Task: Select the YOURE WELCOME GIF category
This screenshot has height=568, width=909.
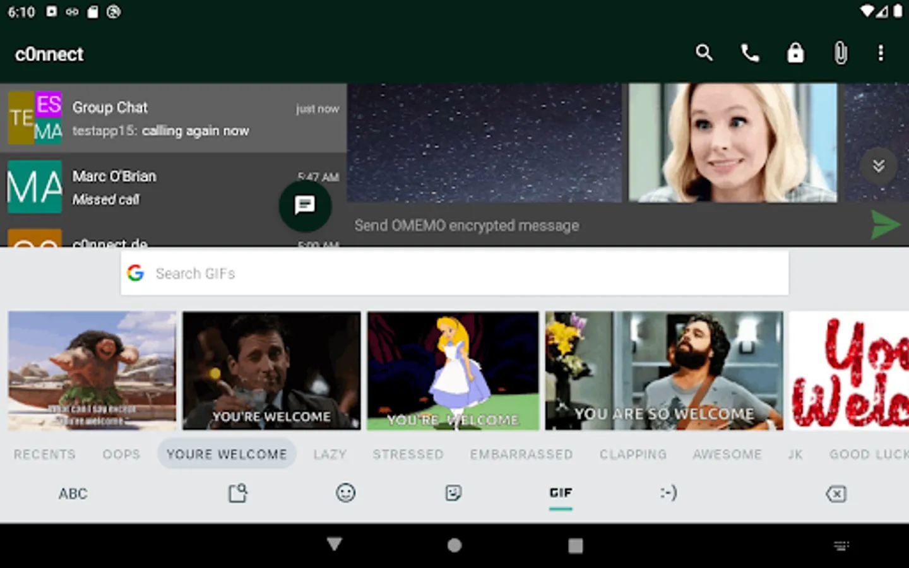Action: [227, 454]
